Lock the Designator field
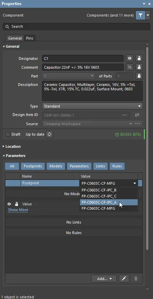The width and height of the screenshot is (153, 299). click(139, 59)
